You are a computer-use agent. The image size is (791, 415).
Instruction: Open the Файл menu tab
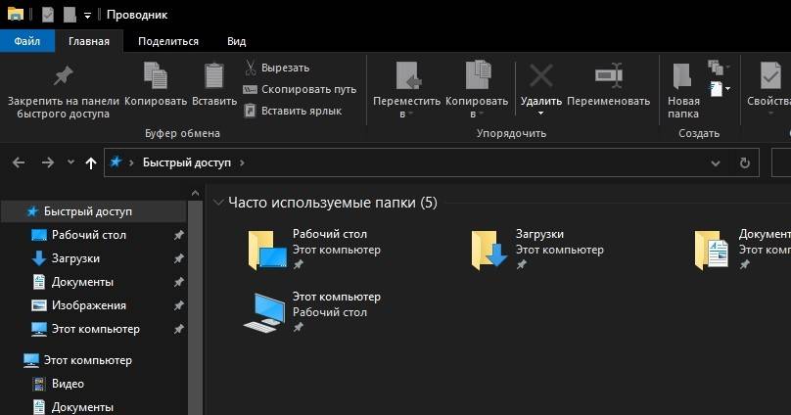[x=27, y=41]
